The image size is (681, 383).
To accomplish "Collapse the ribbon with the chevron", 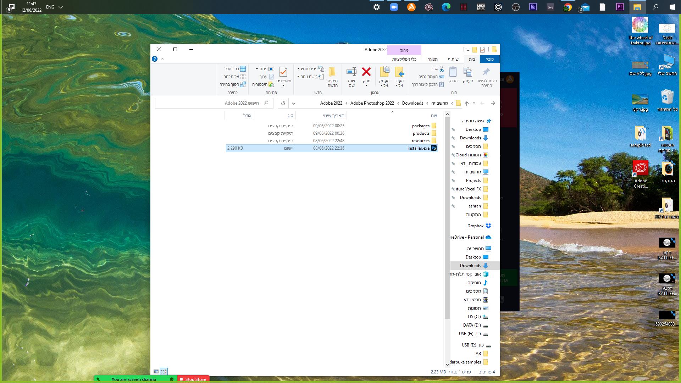I will [x=162, y=59].
